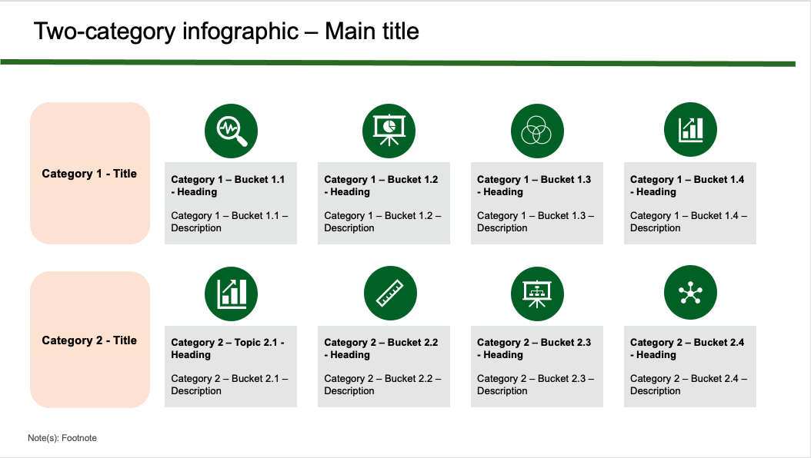Click the growth chart icon above Topic 2.1
This screenshot has width=811, height=458.
tap(231, 293)
